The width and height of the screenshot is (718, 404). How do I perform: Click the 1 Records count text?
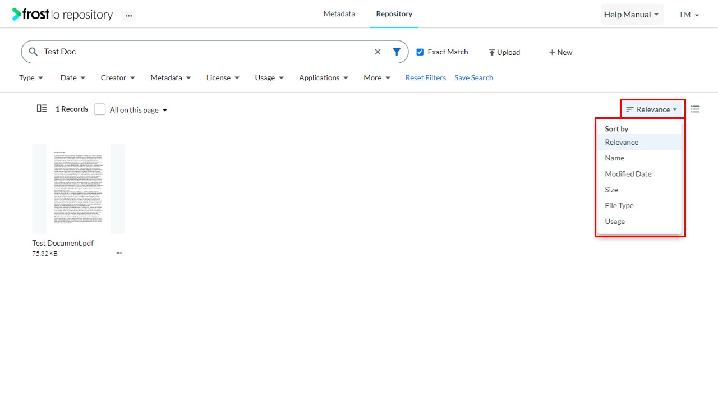(x=72, y=109)
